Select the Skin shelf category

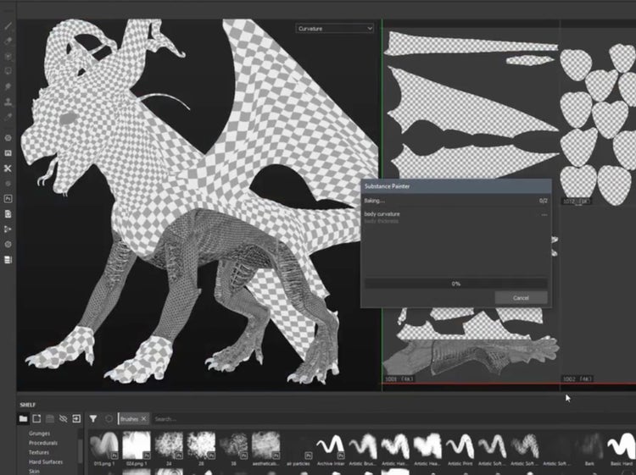[34, 472]
